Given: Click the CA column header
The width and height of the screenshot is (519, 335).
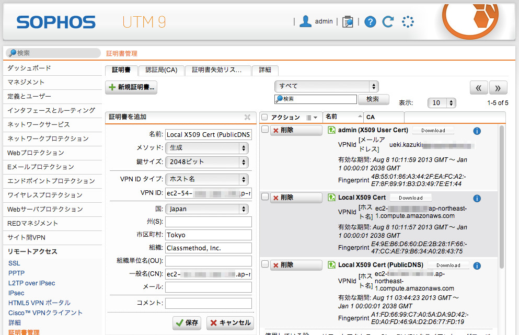Looking at the screenshot, I should tap(384, 117).
